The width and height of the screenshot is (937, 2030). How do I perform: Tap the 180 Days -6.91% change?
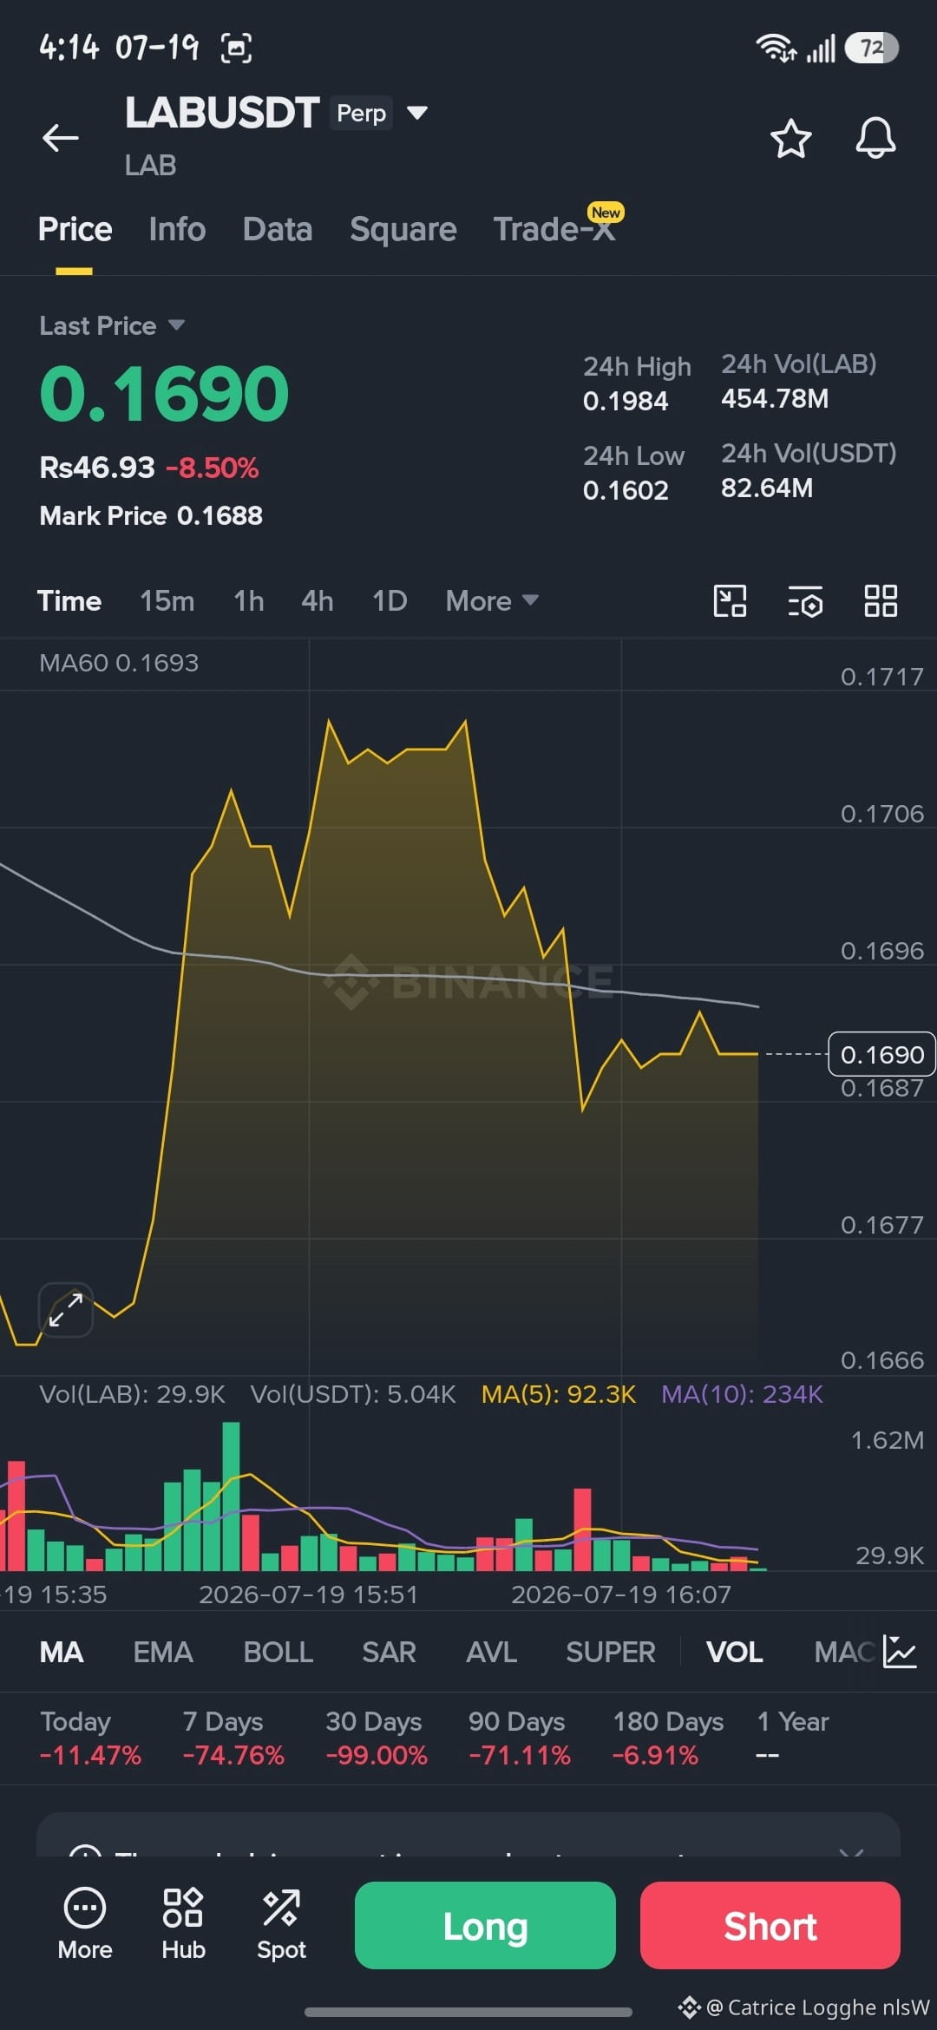point(668,1739)
